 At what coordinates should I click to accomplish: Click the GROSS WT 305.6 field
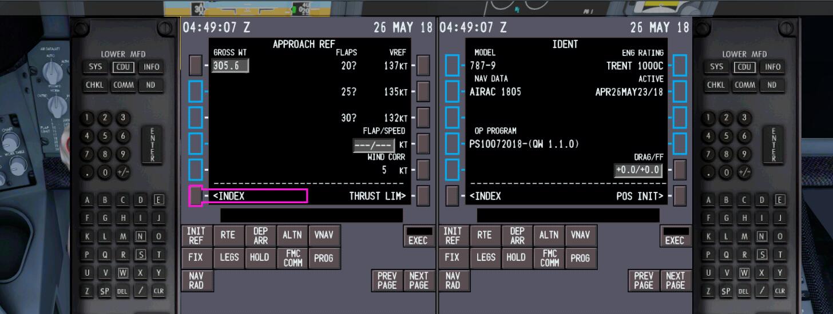(230, 66)
